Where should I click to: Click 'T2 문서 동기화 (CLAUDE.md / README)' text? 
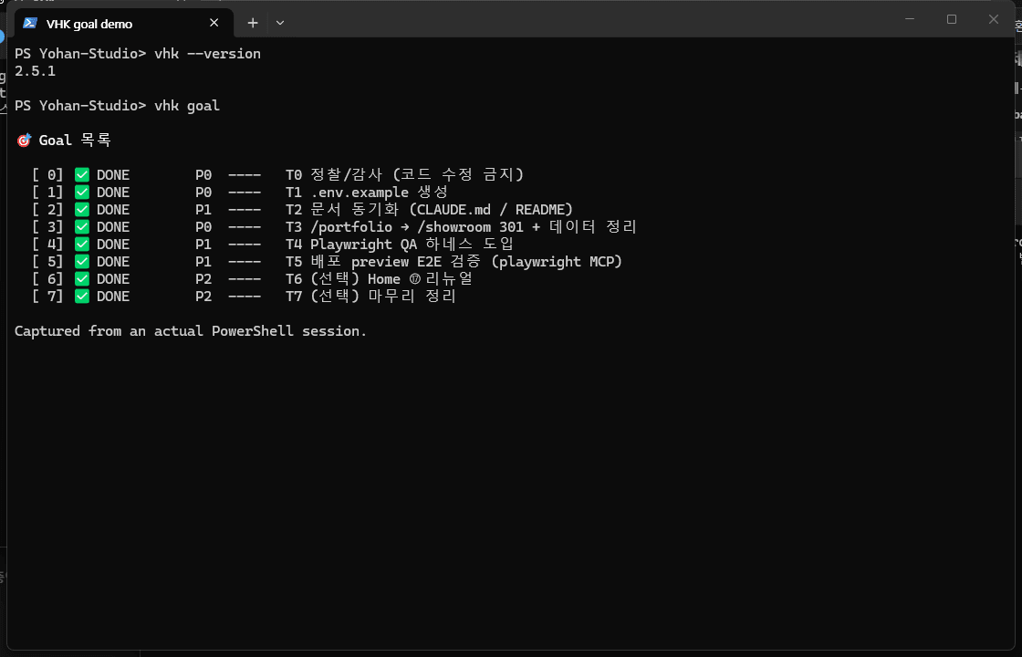coord(429,209)
